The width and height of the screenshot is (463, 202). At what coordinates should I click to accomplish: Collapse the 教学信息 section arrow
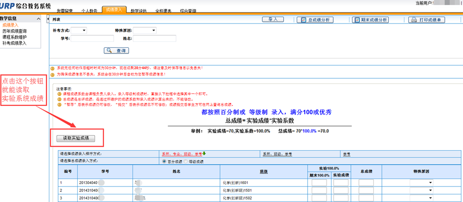click(39, 18)
